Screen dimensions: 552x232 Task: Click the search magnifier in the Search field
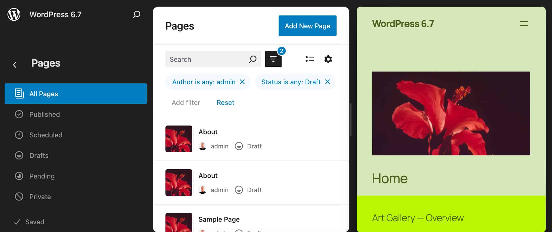(253, 59)
